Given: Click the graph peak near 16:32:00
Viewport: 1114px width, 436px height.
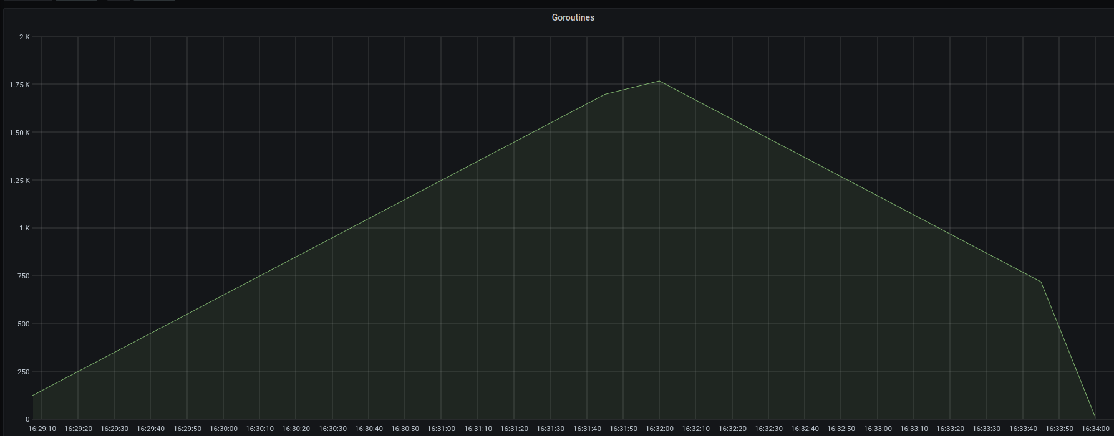Looking at the screenshot, I should (x=659, y=81).
